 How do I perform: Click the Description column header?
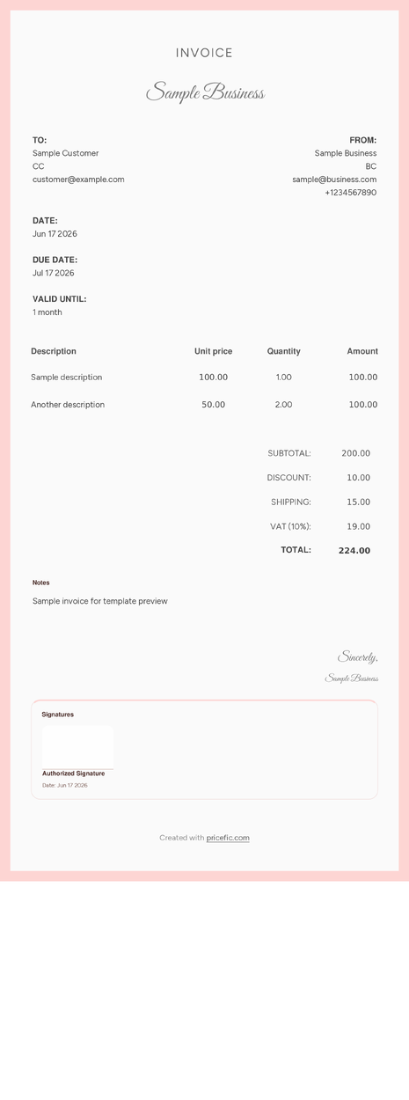(54, 351)
